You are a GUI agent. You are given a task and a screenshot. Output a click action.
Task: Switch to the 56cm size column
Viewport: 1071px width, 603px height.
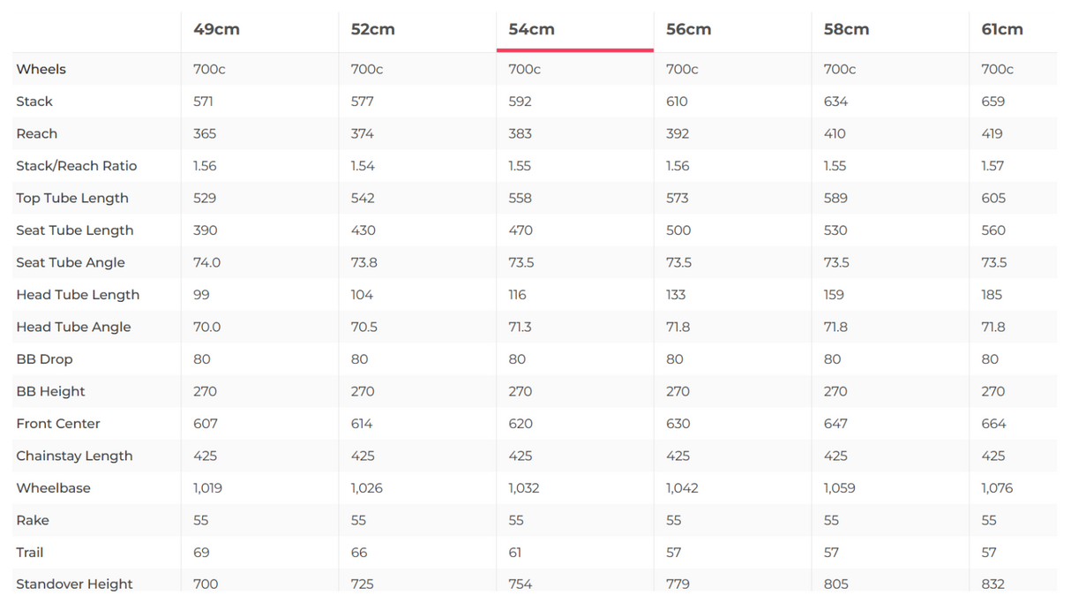(x=688, y=29)
